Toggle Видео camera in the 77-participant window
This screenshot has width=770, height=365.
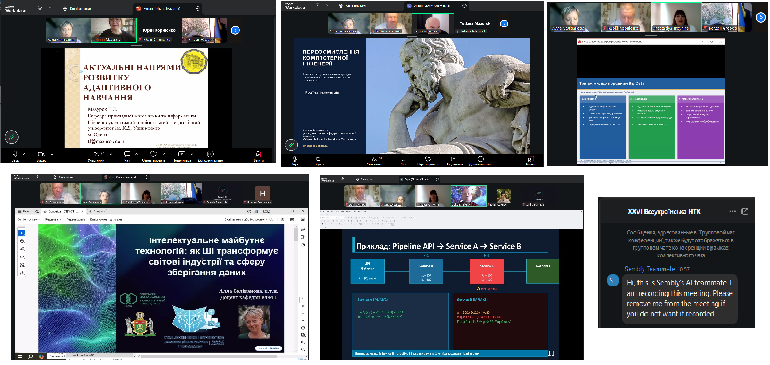[x=41, y=154]
